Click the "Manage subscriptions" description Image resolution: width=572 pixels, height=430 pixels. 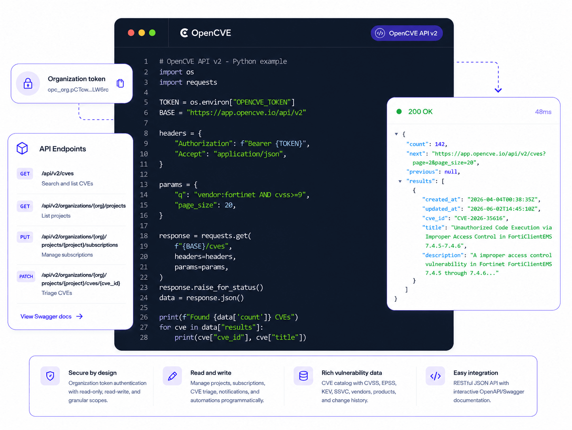[67, 255]
